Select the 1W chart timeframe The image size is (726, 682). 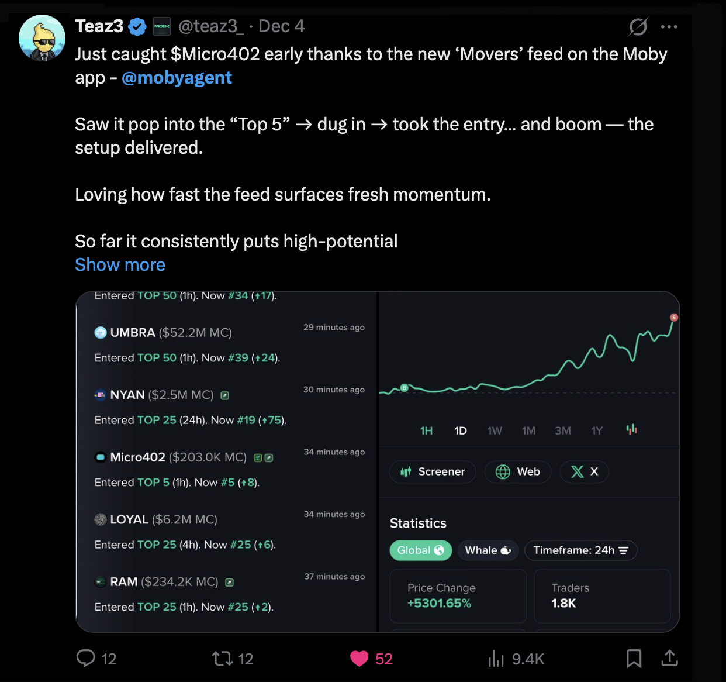click(495, 430)
